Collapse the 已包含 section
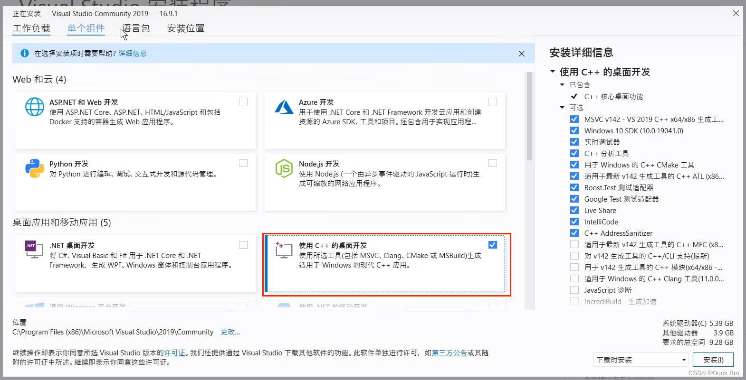746x380 pixels. pos(562,84)
